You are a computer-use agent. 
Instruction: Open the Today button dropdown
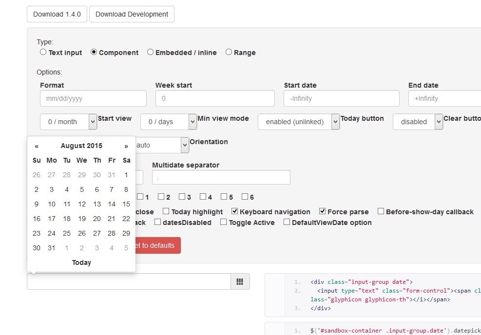pos(298,122)
